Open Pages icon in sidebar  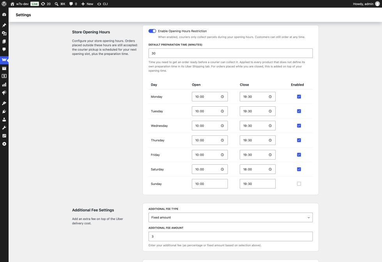coord(4,41)
